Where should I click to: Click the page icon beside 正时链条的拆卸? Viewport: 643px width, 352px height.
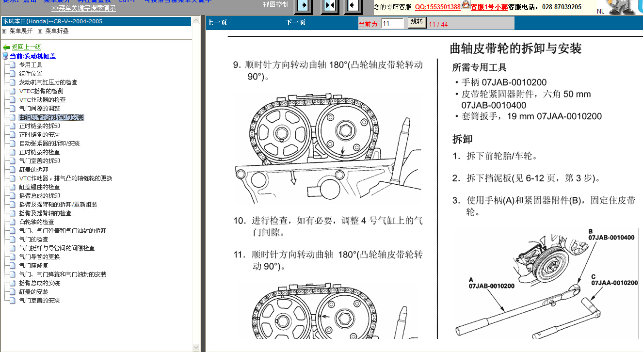pyautogui.click(x=13, y=126)
